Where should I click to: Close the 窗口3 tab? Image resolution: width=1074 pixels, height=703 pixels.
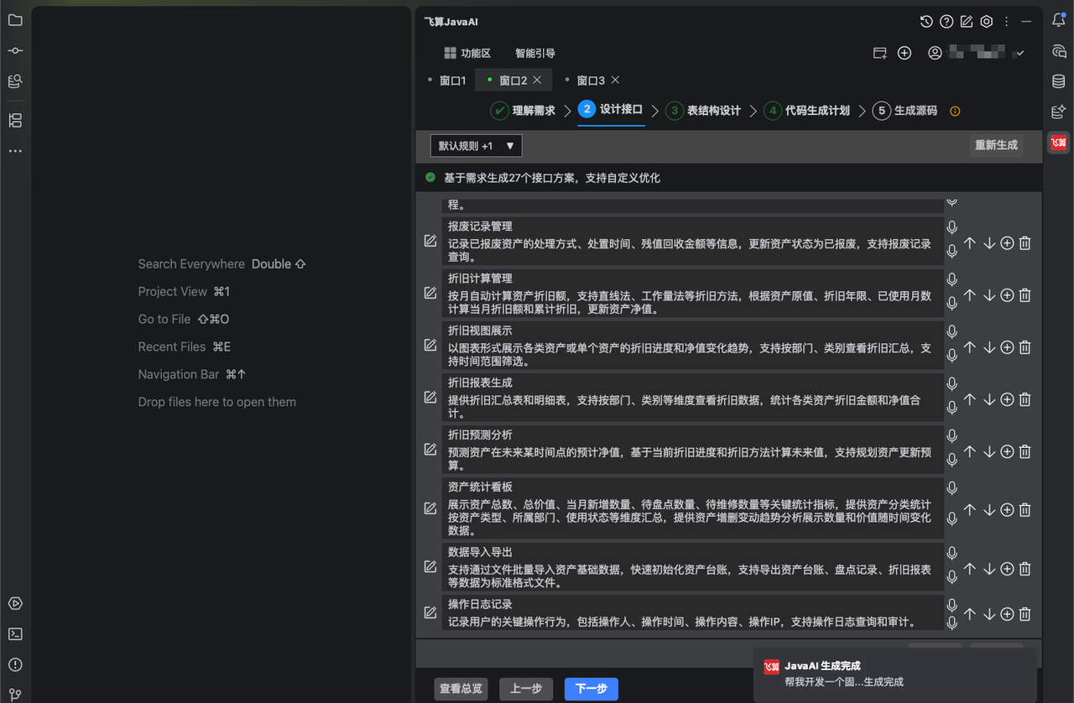615,80
